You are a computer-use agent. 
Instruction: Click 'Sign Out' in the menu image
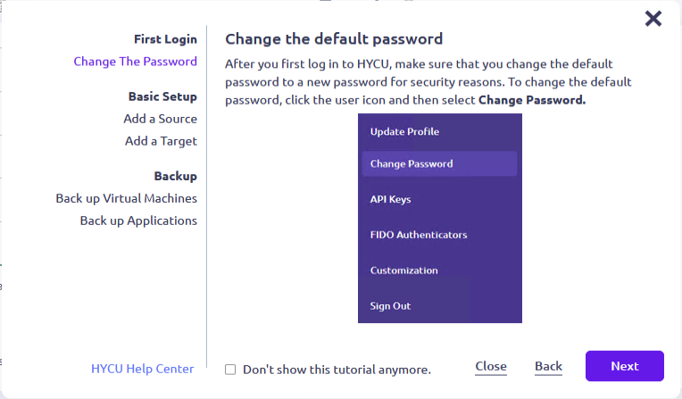coord(390,306)
